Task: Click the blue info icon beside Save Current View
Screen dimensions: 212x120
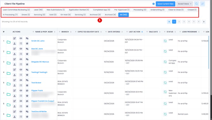Action: click(x=153, y=4)
